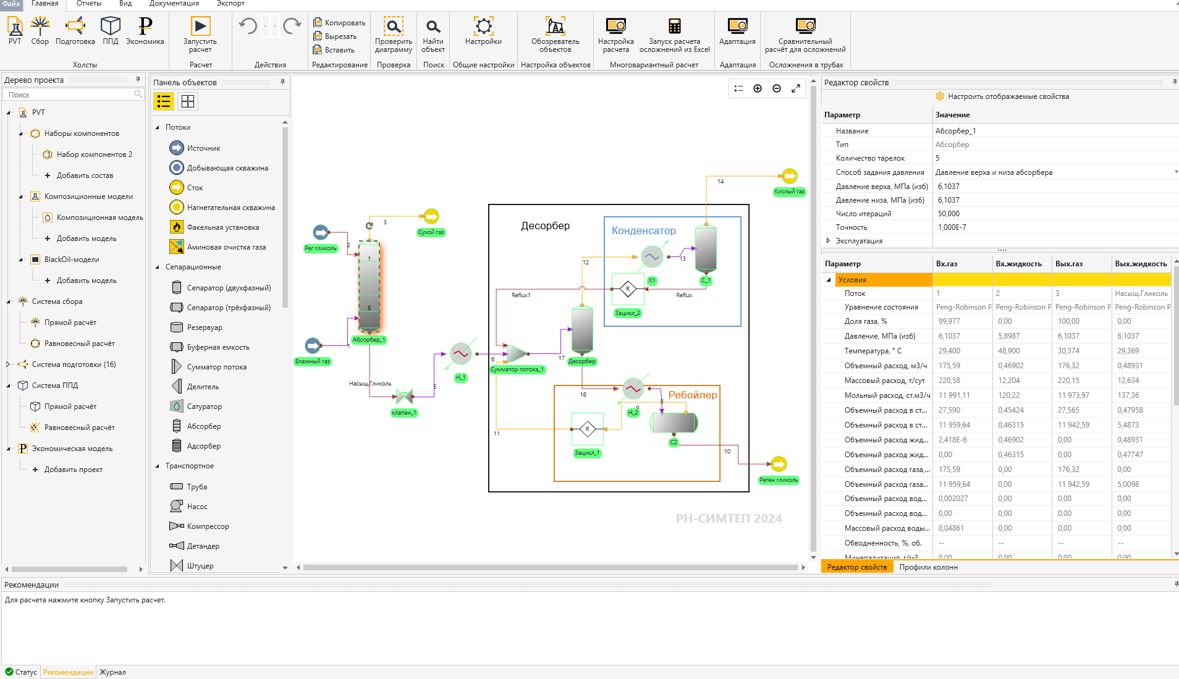
Task: Select Источник object in the panel
Action: tap(195, 148)
